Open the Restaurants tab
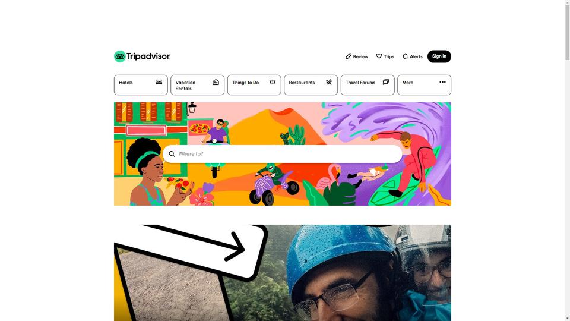The width and height of the screenshot is (570, 321). pos(311,85)
